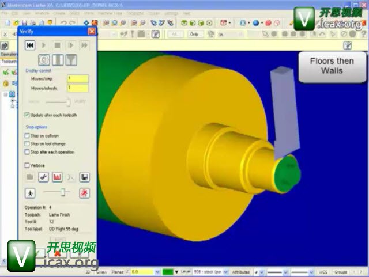Open the In selection dropdown
This screenshot has height=277, width=369.
click(x=241, y=35)
